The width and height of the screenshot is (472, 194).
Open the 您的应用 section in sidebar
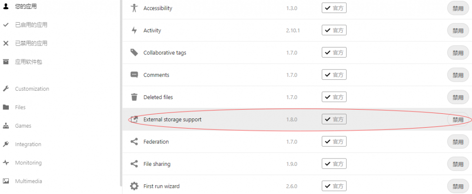[26, 6]
